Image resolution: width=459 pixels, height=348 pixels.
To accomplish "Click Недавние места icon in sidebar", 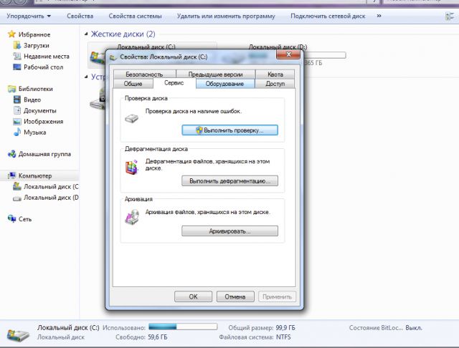I will (x=17, y=56).
